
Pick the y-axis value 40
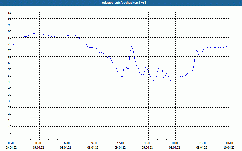tap(10, 88)
